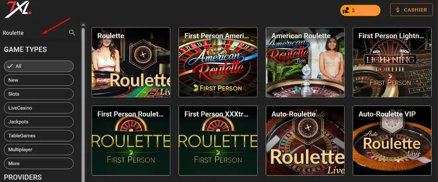The height and width of the screenshot is (182, 438).
Task: Open the Cashier button
Action: click(411, 10)
